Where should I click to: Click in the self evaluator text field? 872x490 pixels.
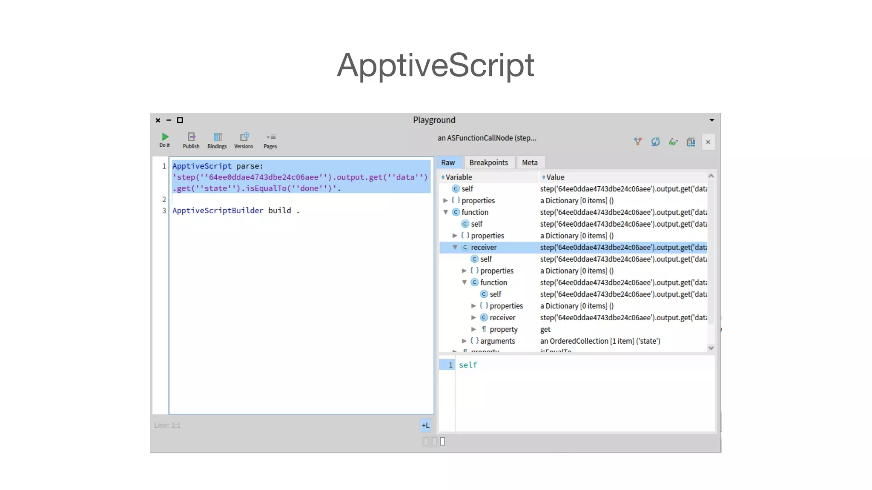click(x=583, y=391)
